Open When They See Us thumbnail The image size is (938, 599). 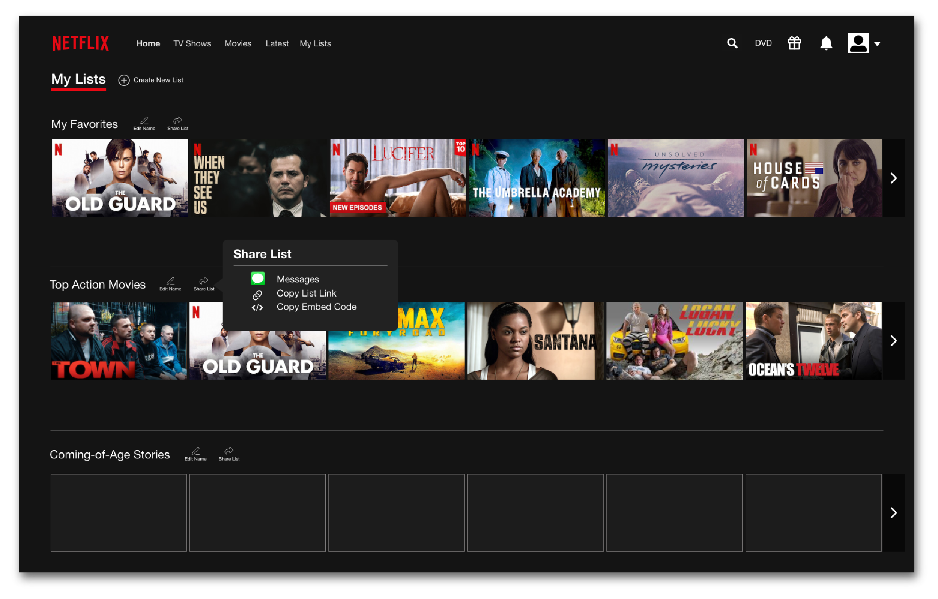[259, 178]
